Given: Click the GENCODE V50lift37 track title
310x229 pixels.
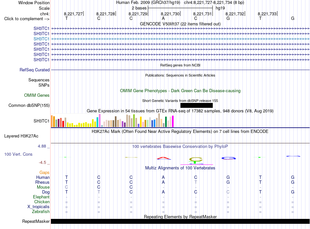Looking at the screenshot, I should pos(180,24).
